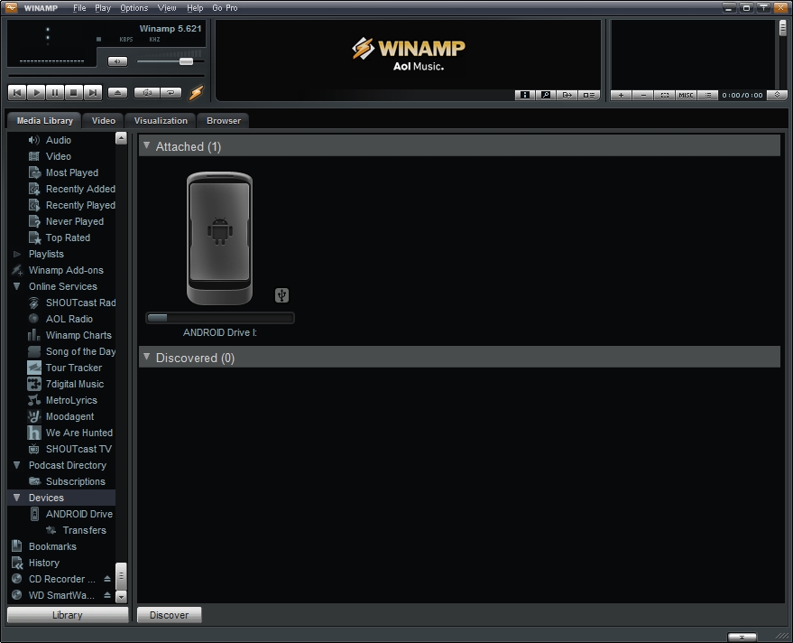Switch to the Visualization tab
The height and width of the screenshot is (643, 793).
[161, 120]
